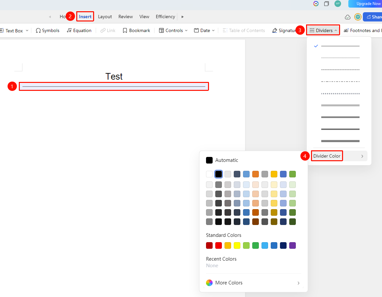Select the checked solid line divider

click(340, 46)
